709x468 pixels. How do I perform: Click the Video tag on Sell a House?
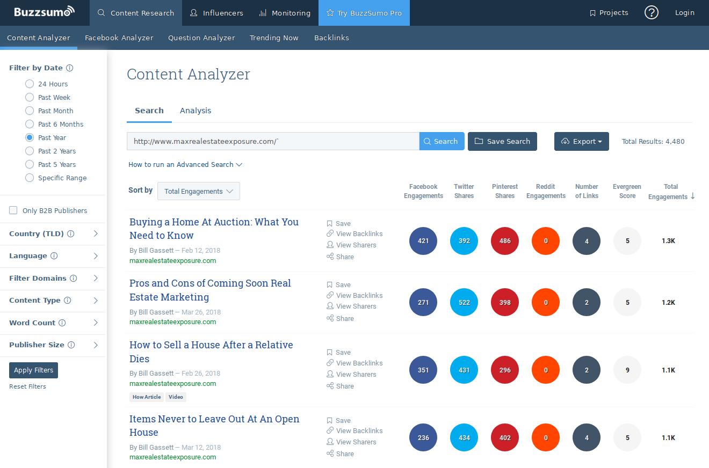click(x=176, y=397)
